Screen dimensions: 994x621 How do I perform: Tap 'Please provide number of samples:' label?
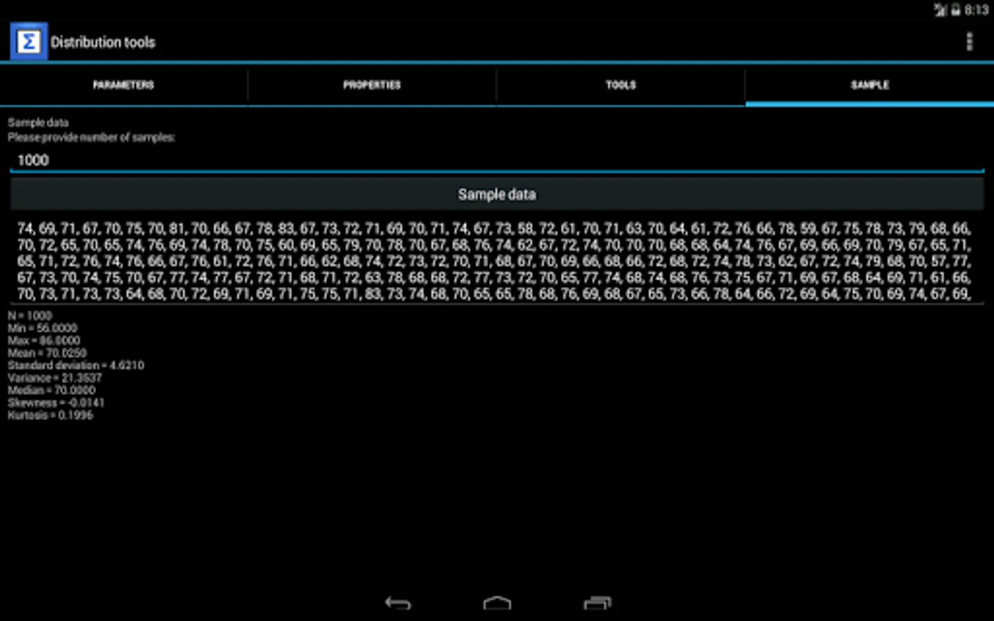tap(91, 137)
